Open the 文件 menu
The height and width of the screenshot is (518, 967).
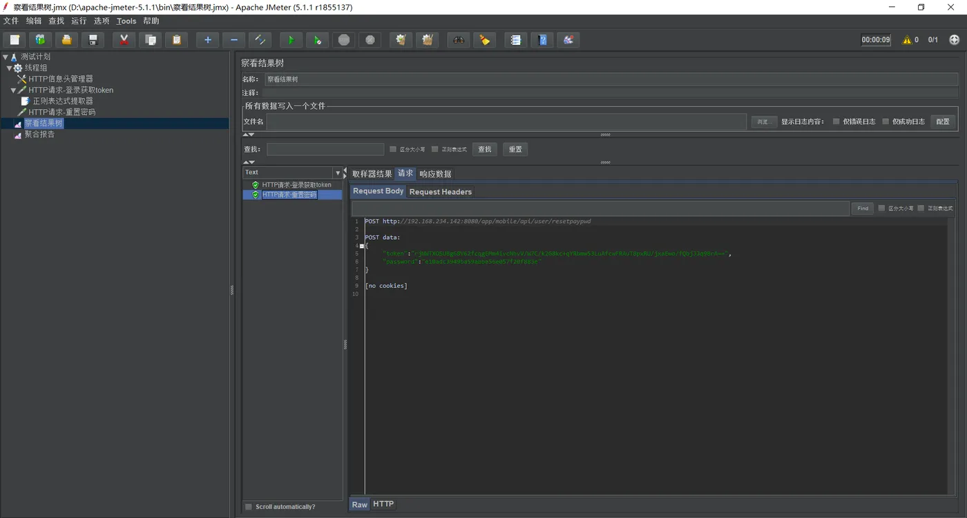pyautogui.click(x=11, y=21)
